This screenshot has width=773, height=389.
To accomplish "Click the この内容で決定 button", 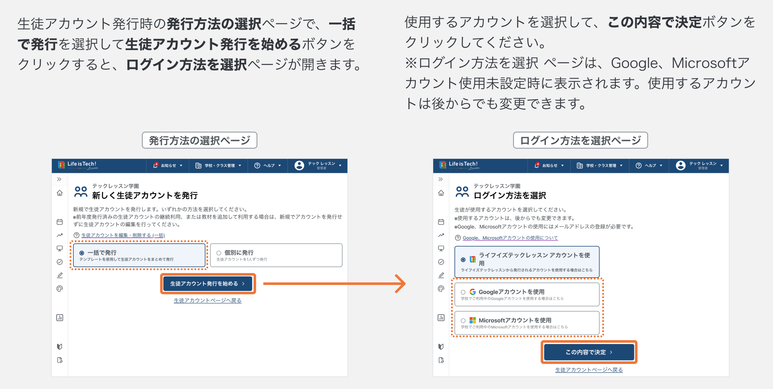I will [x=589, y=352].
